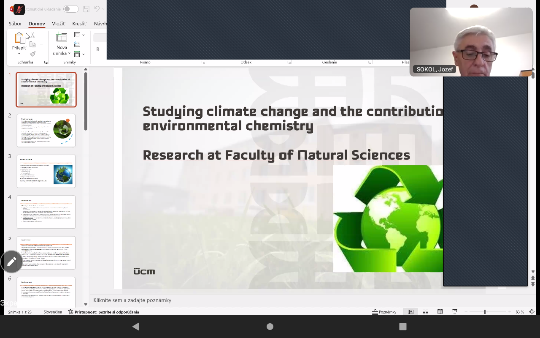Click the Cut scissors icon
The height and width of the screenshot is (338, 540).
tap(32, 35)
